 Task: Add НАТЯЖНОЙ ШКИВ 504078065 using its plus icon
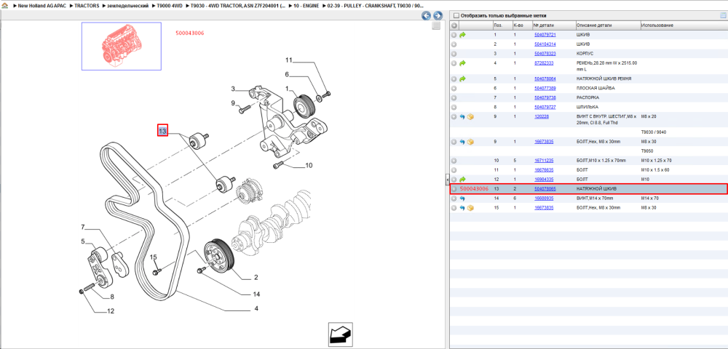click(x=454, y=189)
